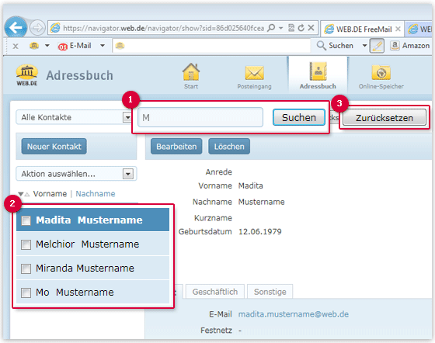Viewport: 435px width, 343px height.
Task: Click the Suchen button next to search field
Action: coord(299,117)
